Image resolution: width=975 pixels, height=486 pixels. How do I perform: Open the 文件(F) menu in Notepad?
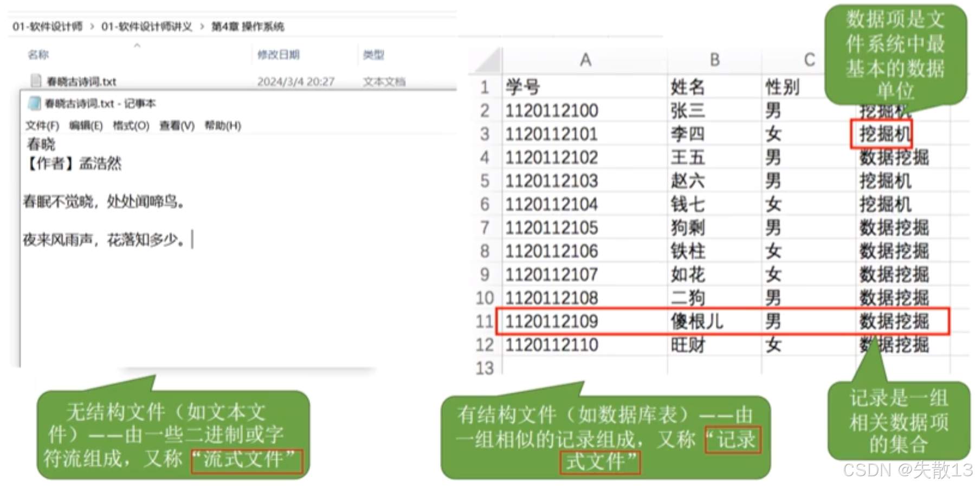coord(42,126)
